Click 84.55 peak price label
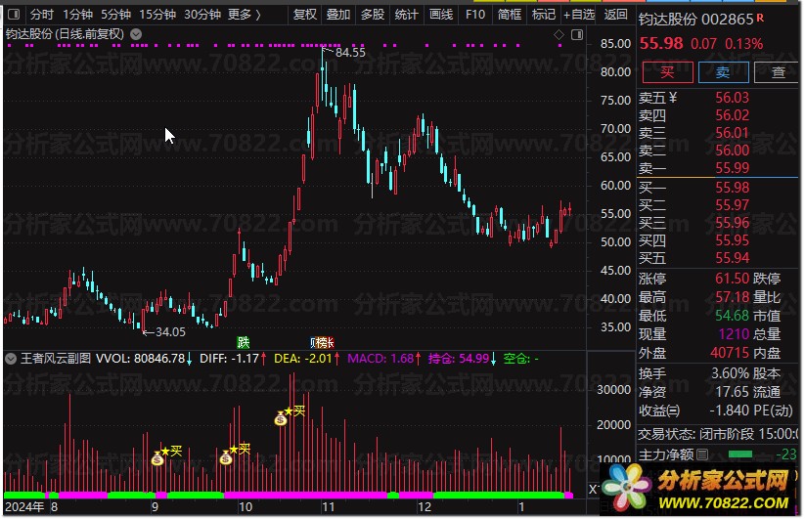This screenshot has height=519, width=805. click(350, 53)
